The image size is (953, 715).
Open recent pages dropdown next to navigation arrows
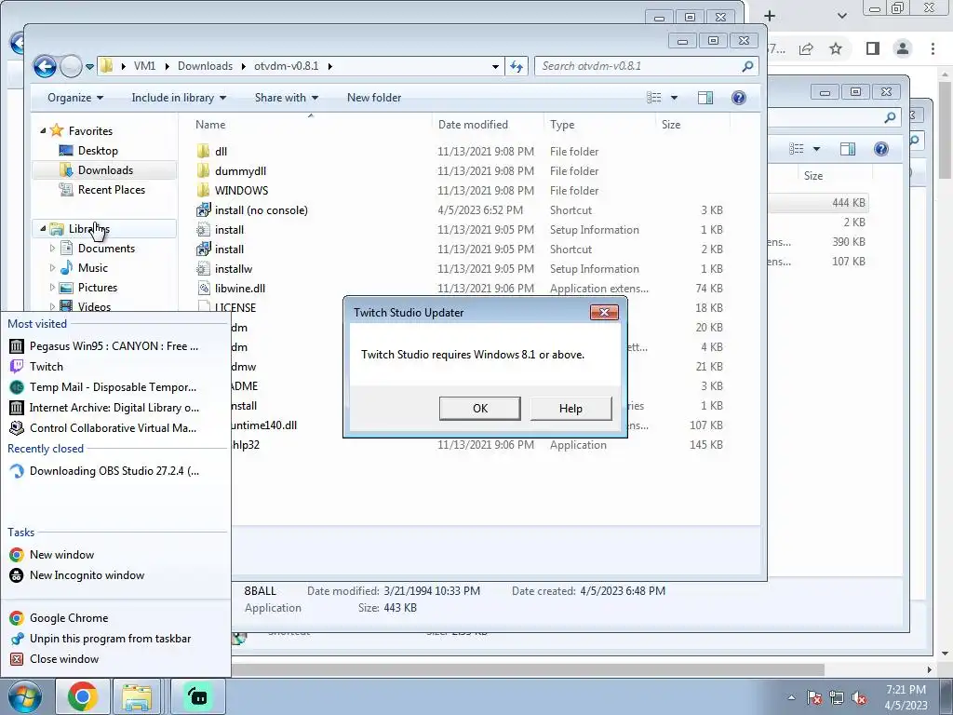pos(89,66)
